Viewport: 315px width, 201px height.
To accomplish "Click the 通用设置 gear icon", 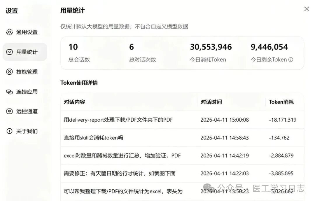I will [10, 32].
